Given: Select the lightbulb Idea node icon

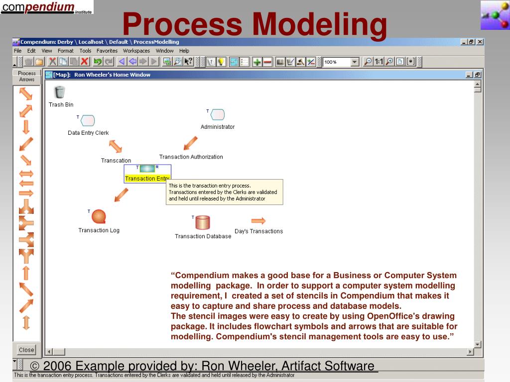Looking at the screenshot, I should coord(222,61).
